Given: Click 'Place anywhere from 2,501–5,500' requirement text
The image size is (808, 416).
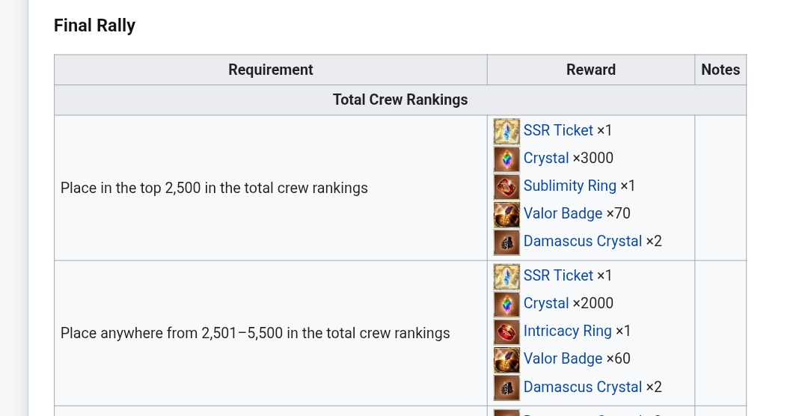Looking at the screenshot, I should 255,333.
